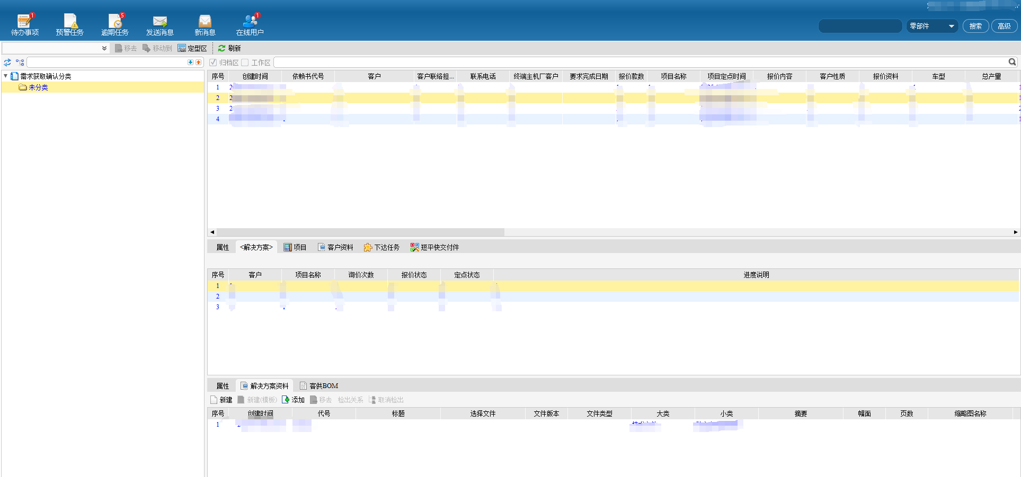Collapse the 需求获取确认分类 tree node
This screenshot has height=477, width=1021.
tap(6, 76)
